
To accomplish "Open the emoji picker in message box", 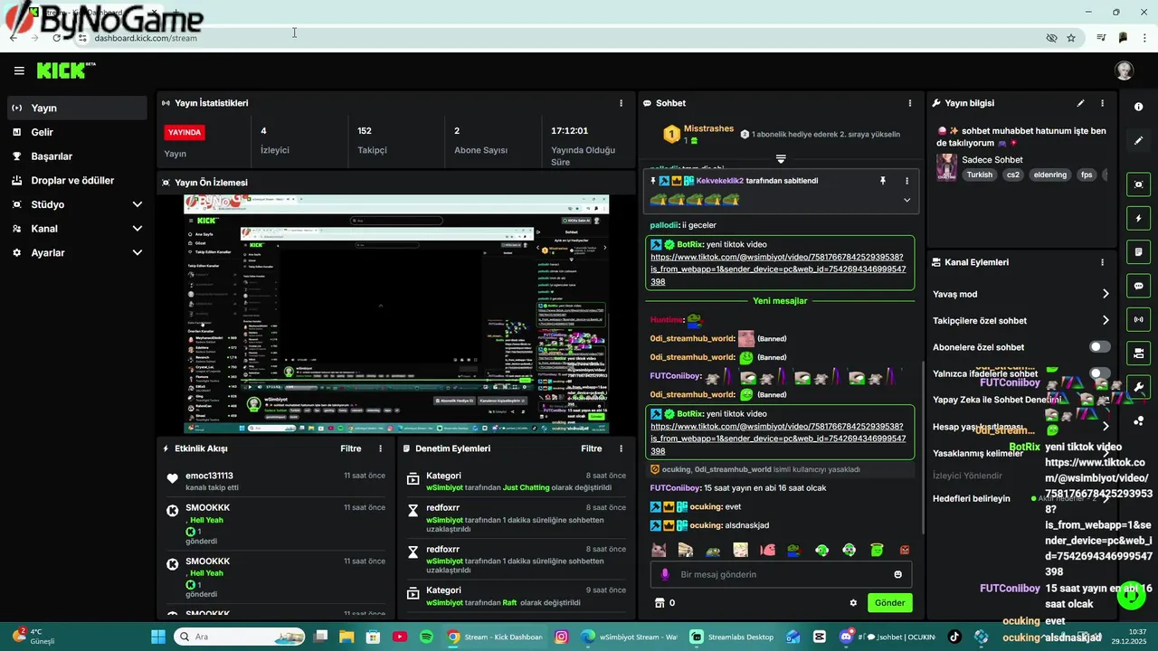I will point(897,574).
